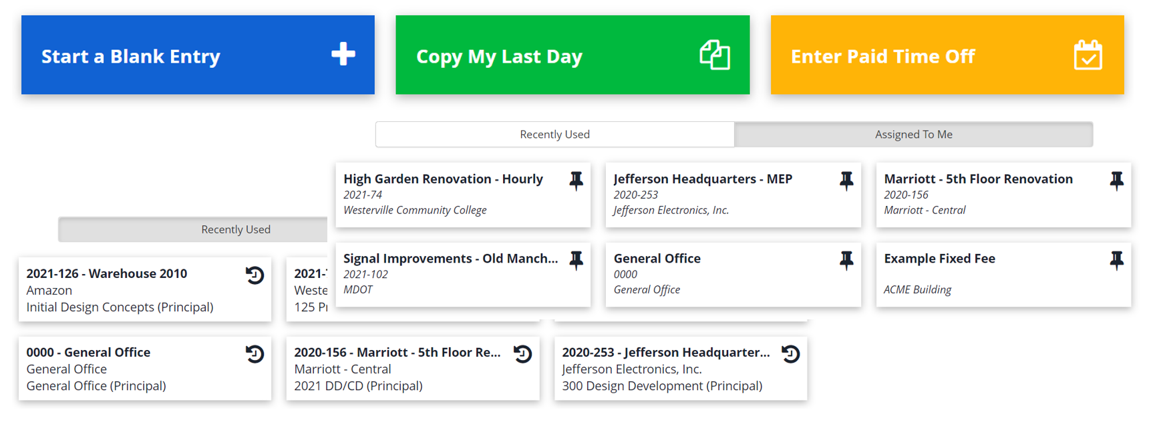
Task: Click the pin icon on High Garden Renovation
Action: tap(576, 180)
